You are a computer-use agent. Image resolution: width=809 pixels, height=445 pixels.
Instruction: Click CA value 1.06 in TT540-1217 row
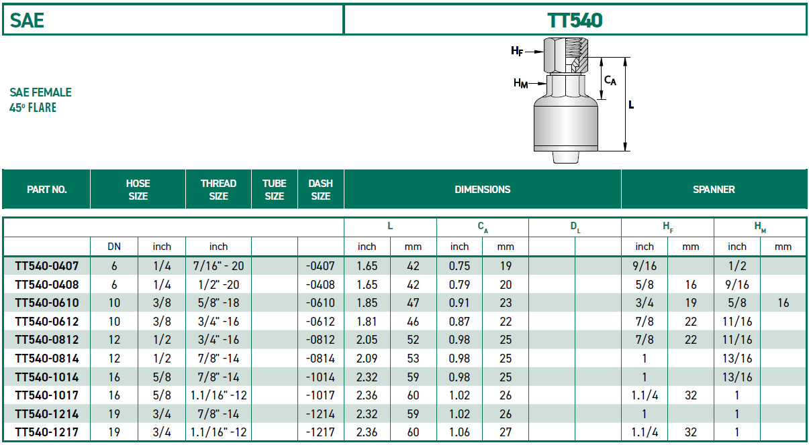(459, 432)
